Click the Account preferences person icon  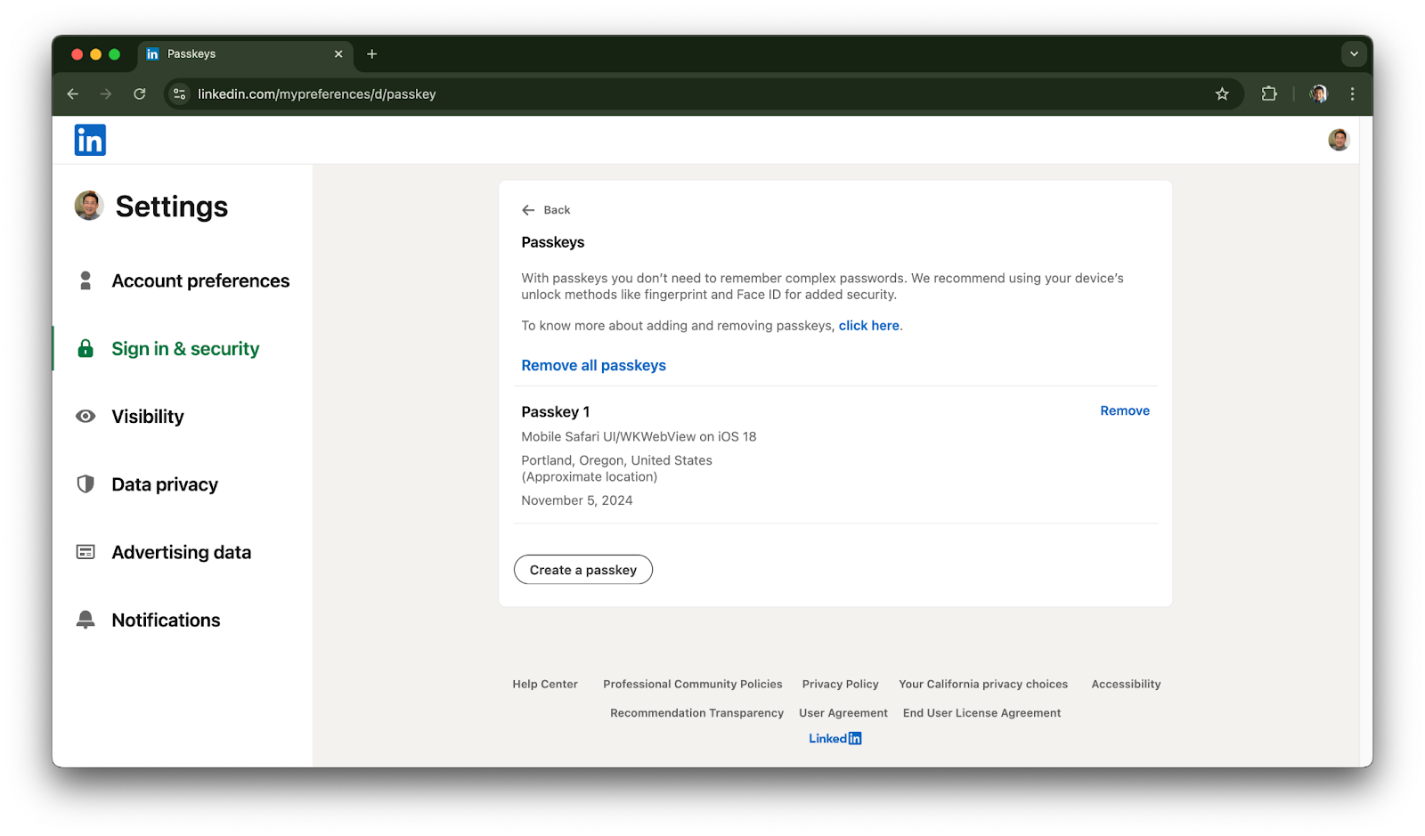[x=85, y=280]
